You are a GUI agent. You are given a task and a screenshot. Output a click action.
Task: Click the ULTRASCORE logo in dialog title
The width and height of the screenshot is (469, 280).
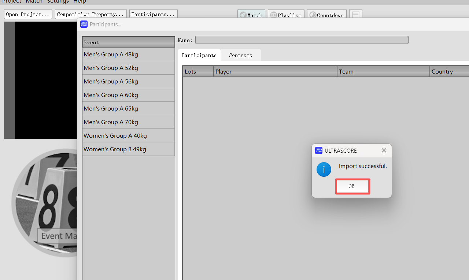[319, 151]
